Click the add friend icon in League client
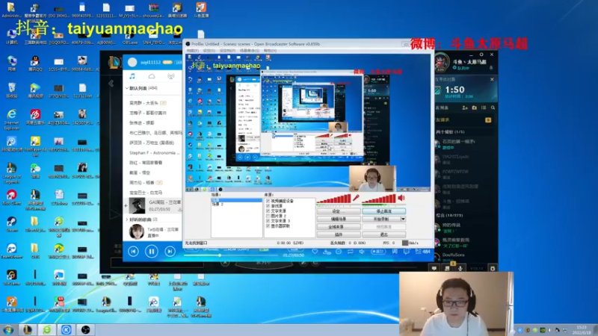The image size is (598, 336). click(465, 108)
